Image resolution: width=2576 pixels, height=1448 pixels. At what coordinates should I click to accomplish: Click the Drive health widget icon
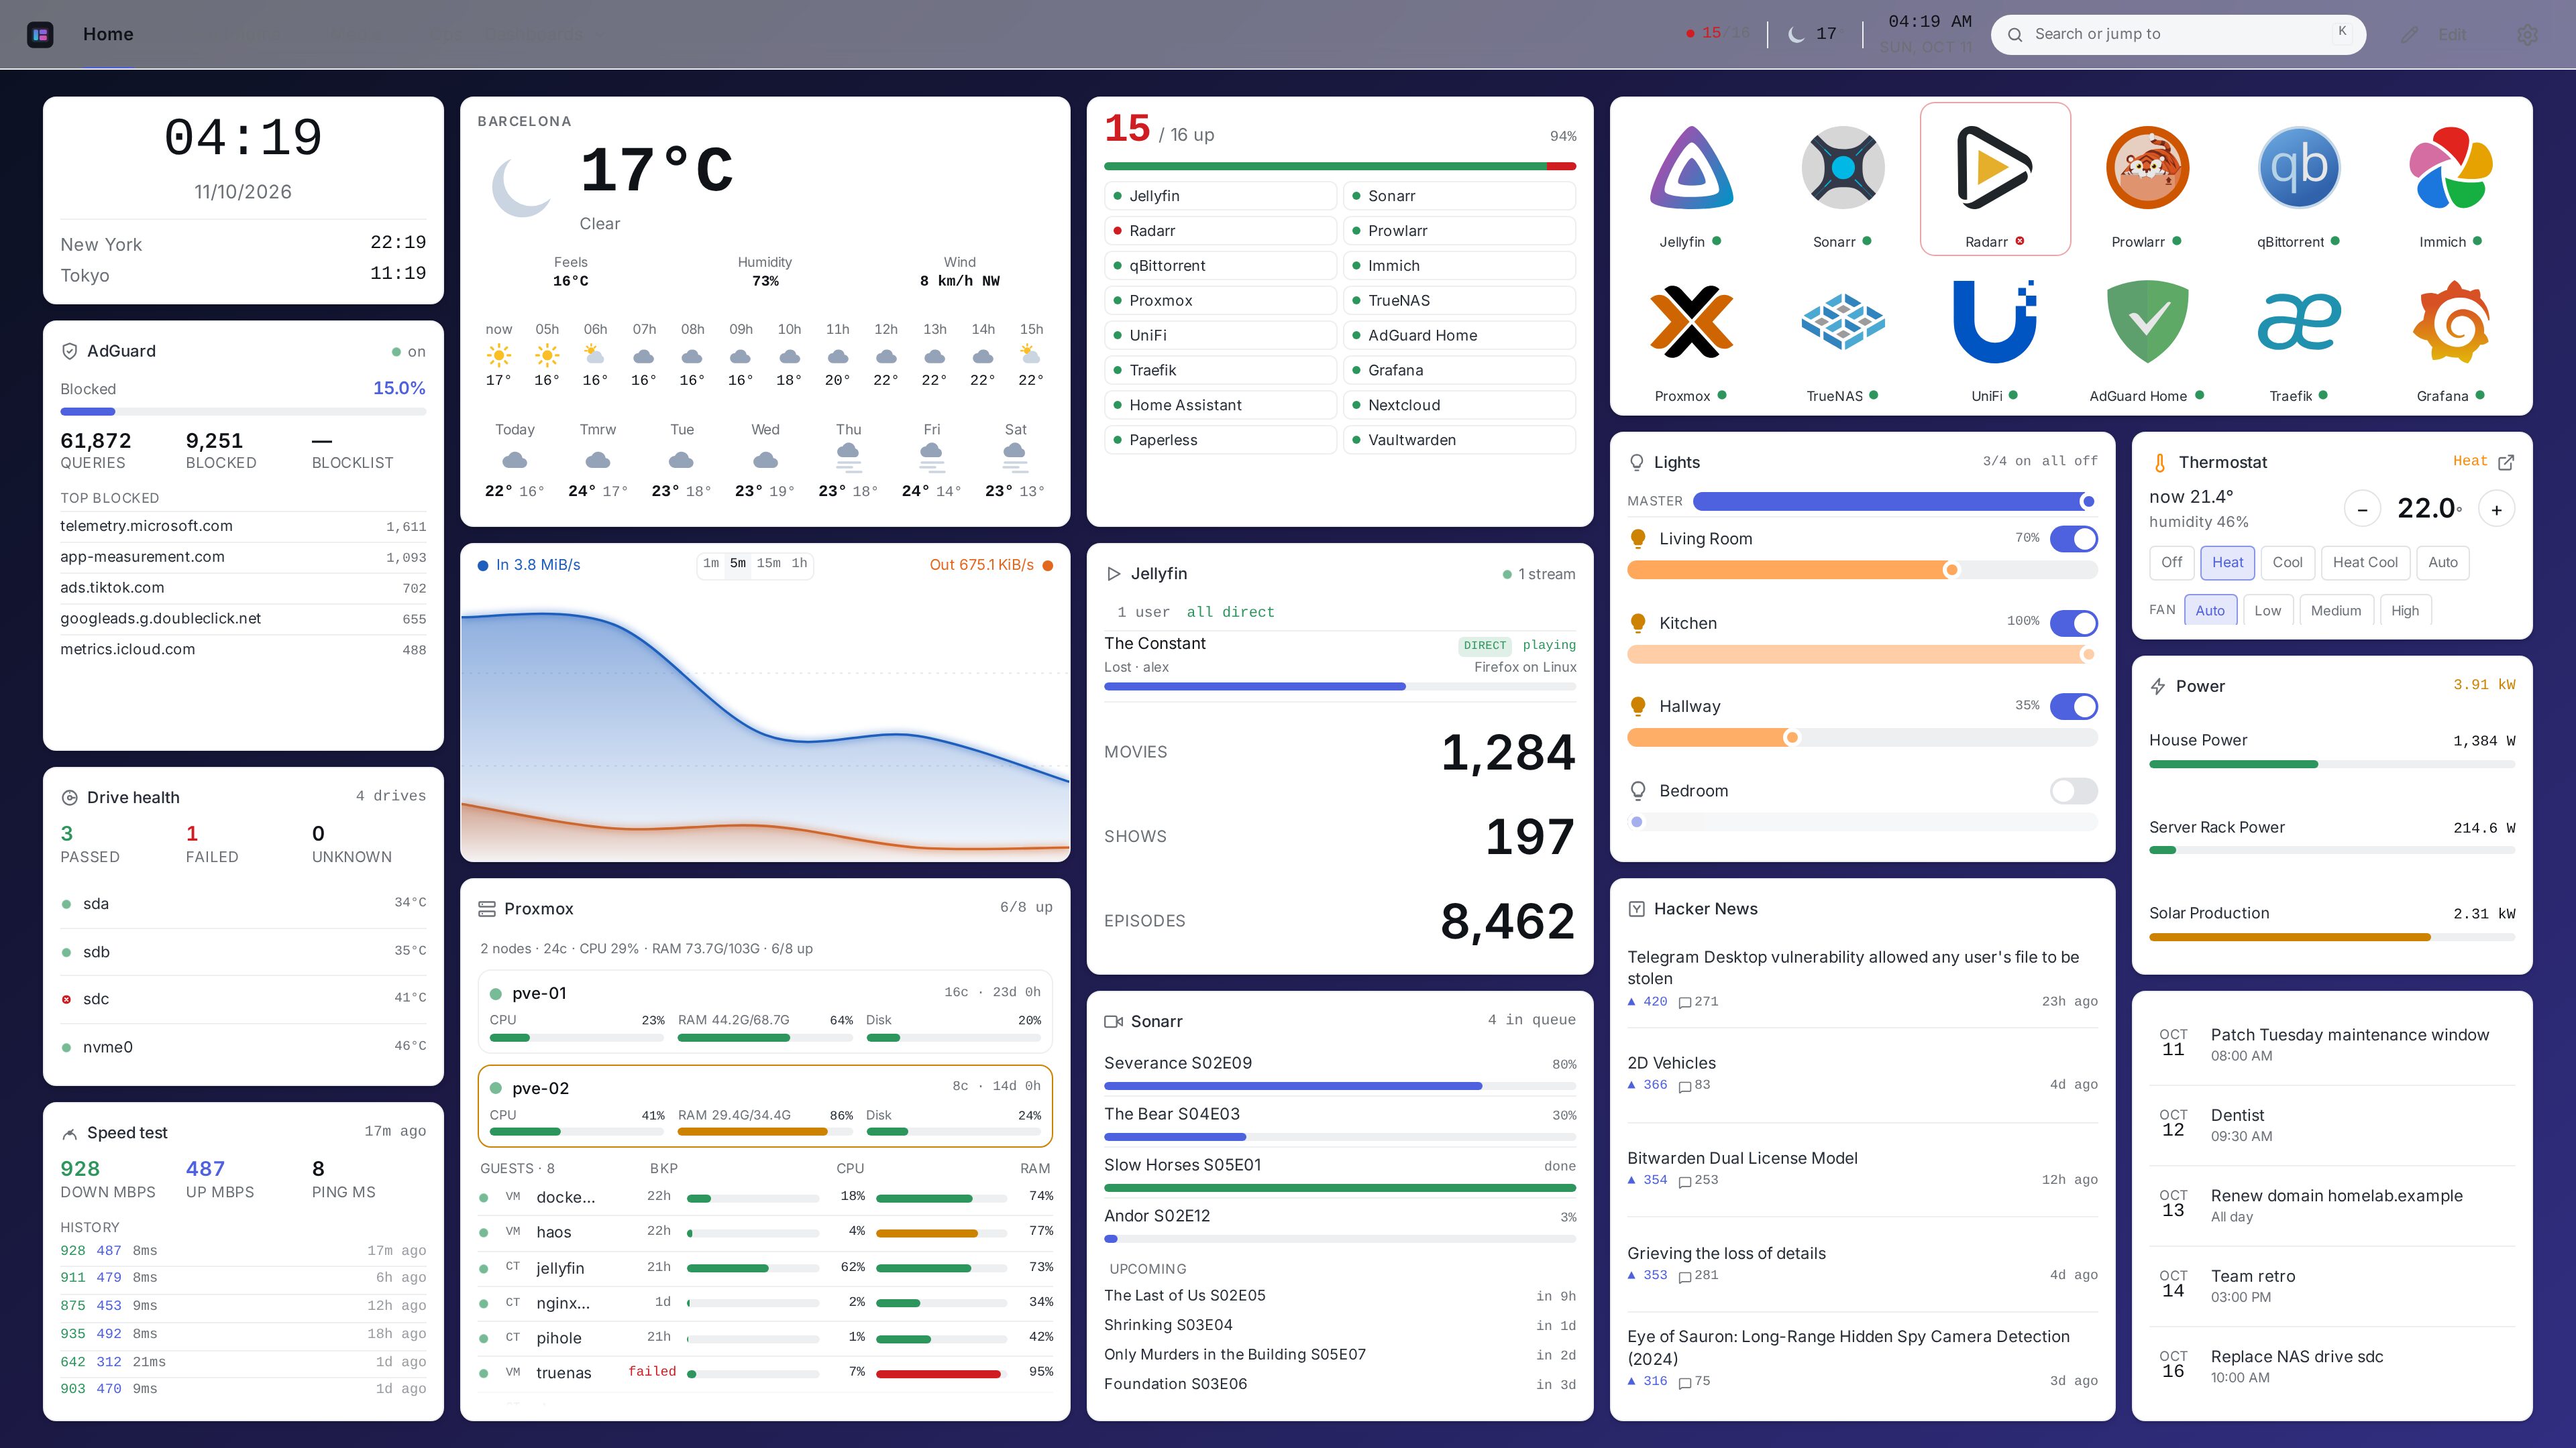coord(70,798)
